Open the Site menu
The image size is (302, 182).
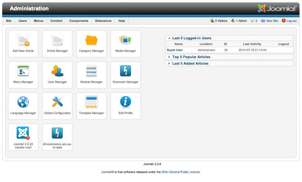tap(9, 21)
